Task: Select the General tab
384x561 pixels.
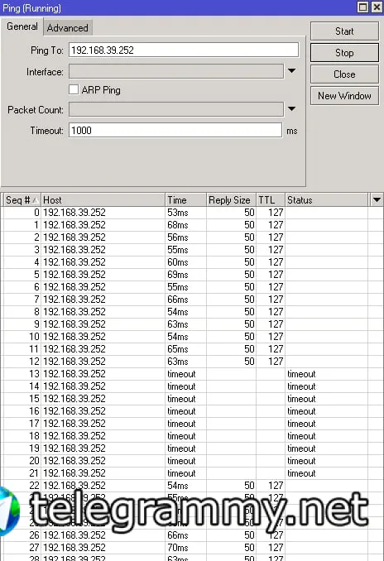Action: pyautogui.click(x=22, y=26)
